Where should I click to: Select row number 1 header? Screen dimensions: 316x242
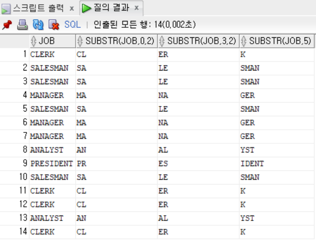[x=15, y=55]
